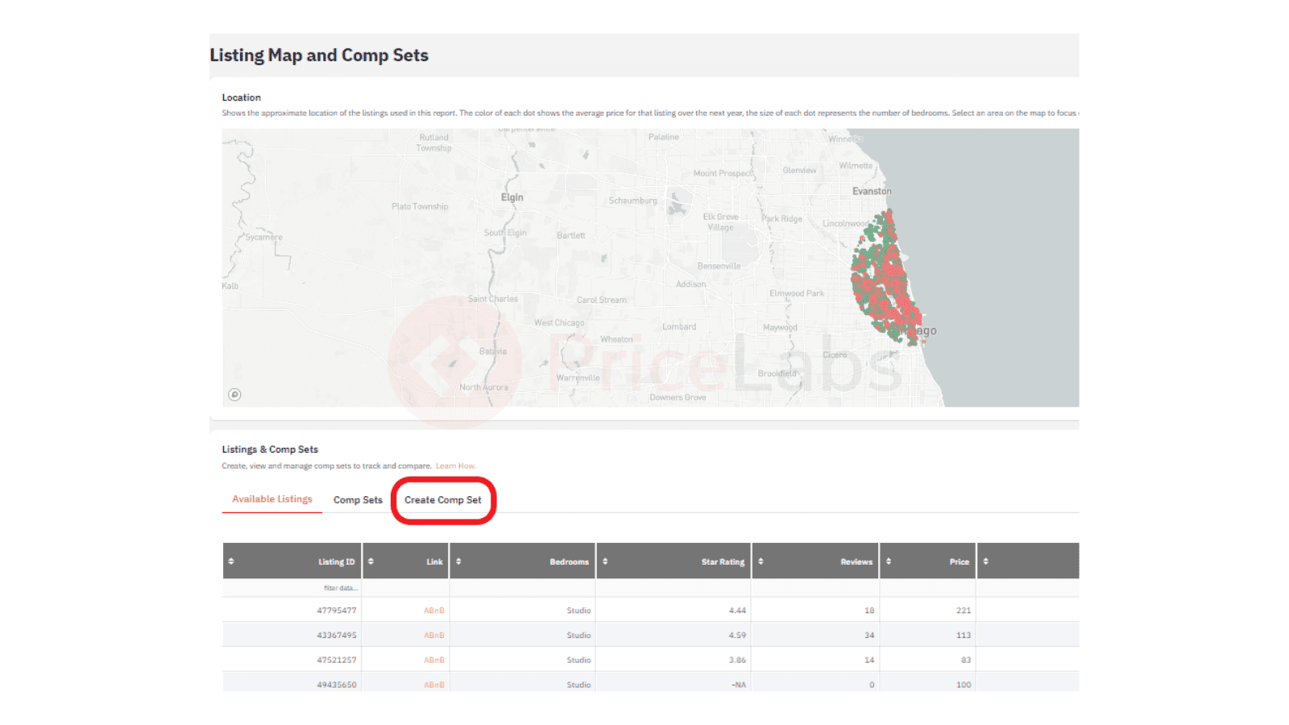Click the Mapbox logo icon on map
The width and height of the screenshot is (1289, 725).
234,395
